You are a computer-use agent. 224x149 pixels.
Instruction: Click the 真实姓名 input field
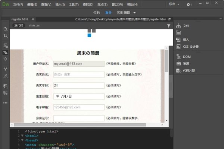[x=79, y=74]
